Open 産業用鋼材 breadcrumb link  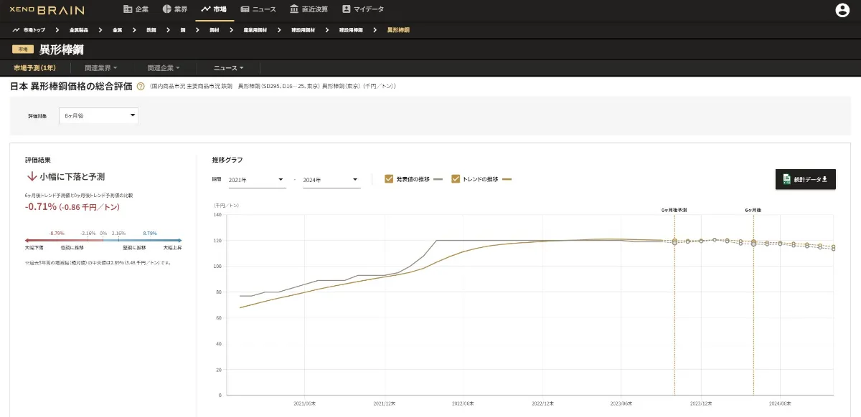point(255,30)
